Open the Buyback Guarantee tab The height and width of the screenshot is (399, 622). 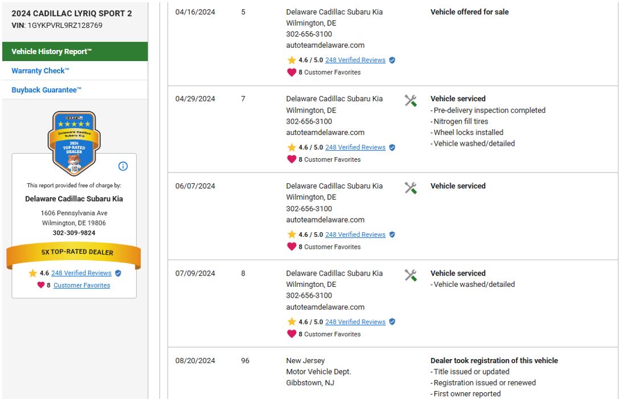click(x=47, y=91)
